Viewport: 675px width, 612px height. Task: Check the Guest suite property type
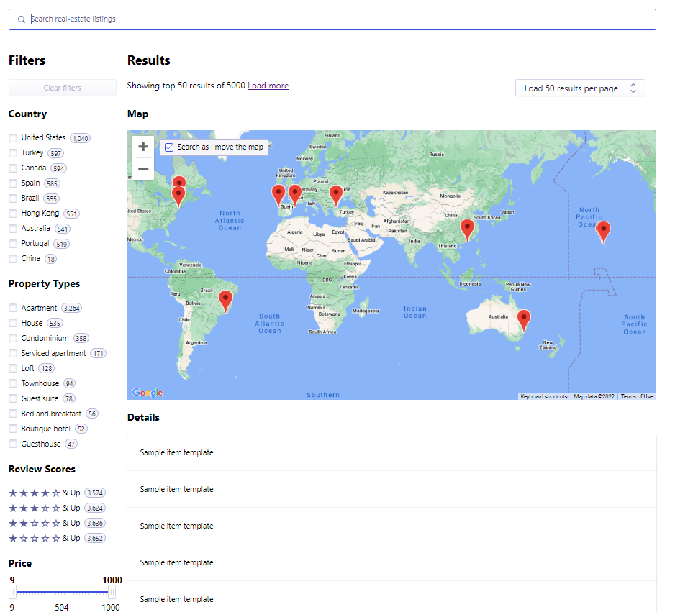(13, 398)
